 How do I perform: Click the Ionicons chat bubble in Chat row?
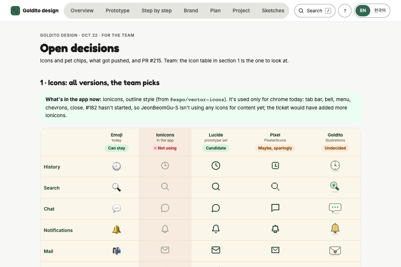point(165,208)
